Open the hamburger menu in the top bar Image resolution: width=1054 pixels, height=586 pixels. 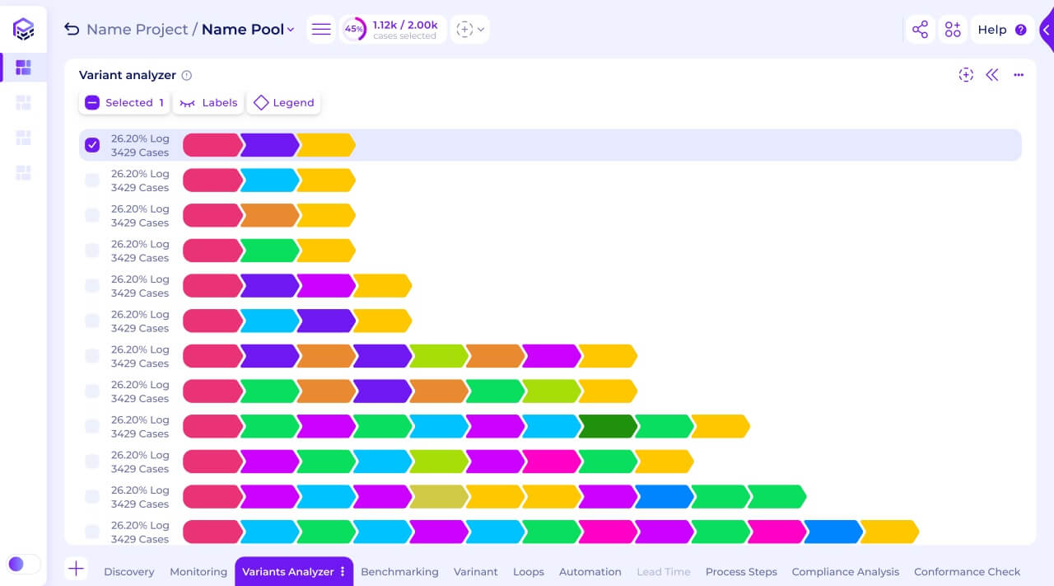pyautogui.click(x=321, y=29)
